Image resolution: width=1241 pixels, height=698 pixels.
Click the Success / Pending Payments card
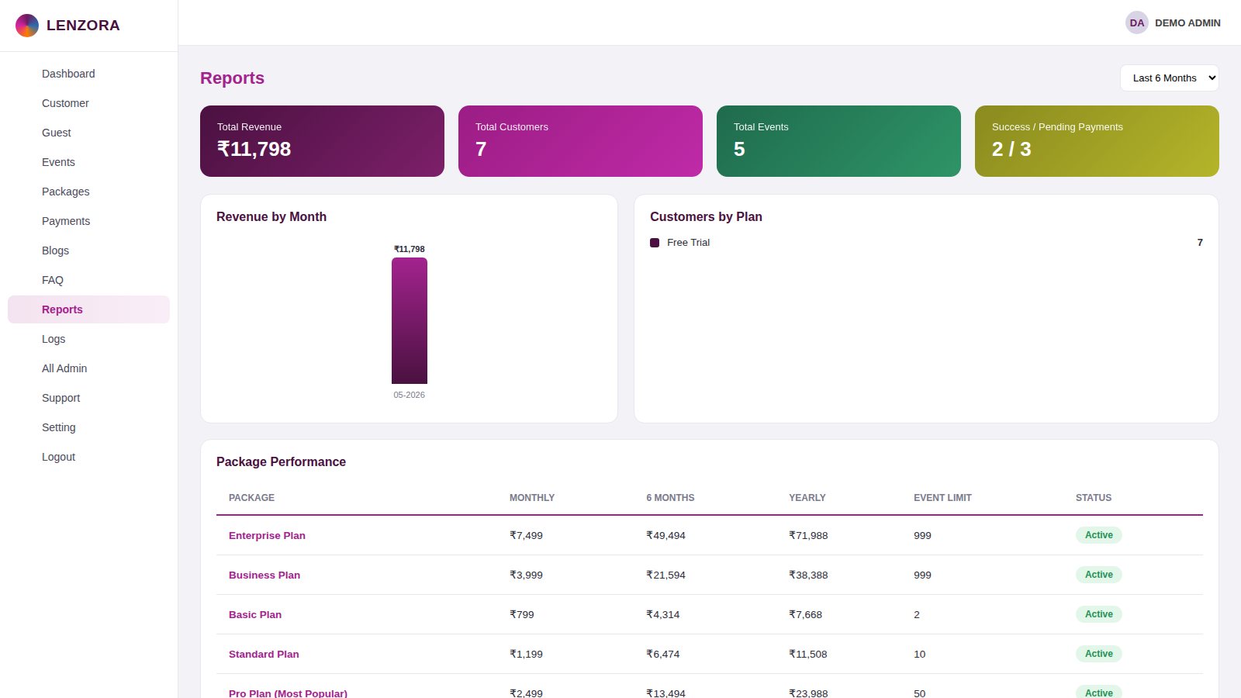click(x=1097, y=141)
